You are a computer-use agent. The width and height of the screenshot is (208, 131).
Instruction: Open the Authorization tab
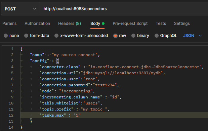(37, 24)
